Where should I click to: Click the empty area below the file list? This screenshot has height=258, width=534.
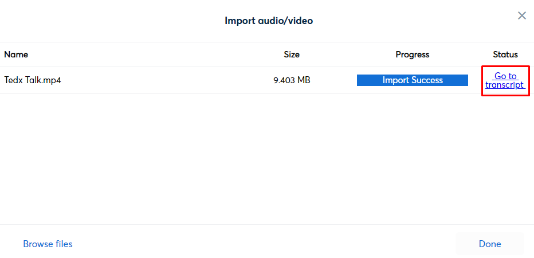click(267, 158)
